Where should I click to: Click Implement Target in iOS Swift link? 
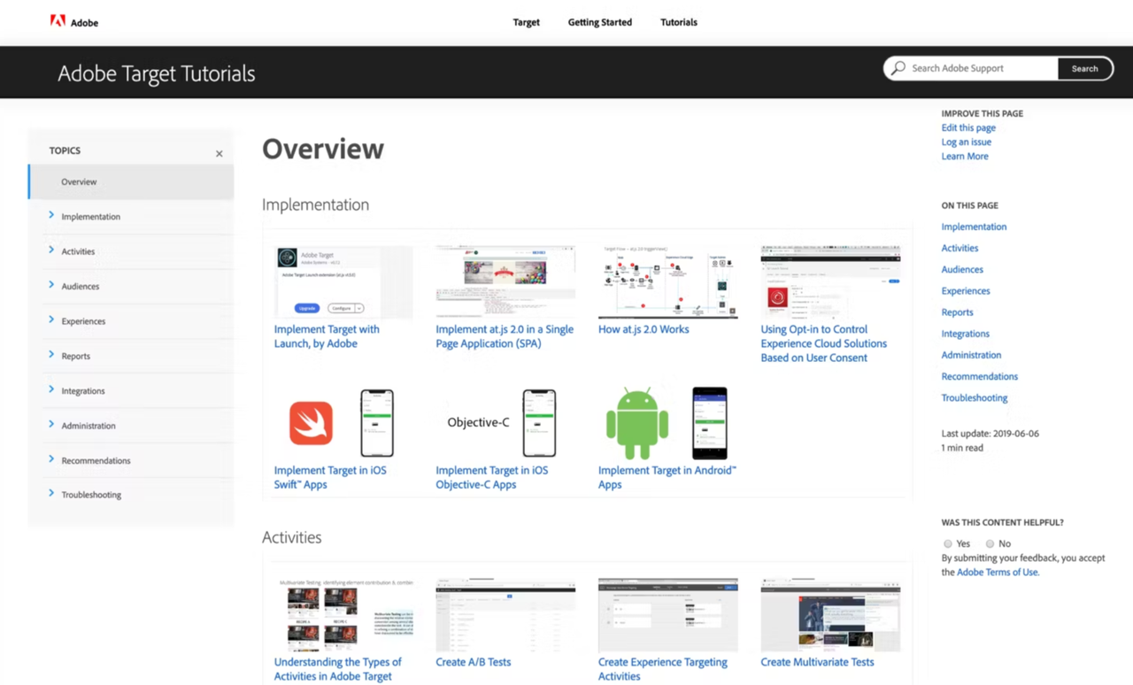coord(330,477)
